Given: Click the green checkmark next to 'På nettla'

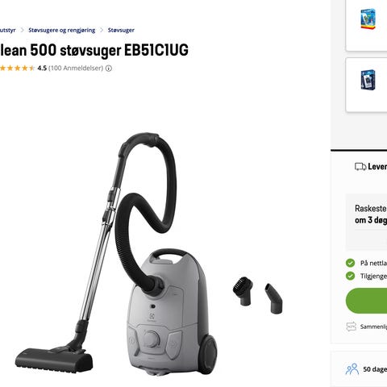Looking at the screenshot, I should (x=350, y=263).
